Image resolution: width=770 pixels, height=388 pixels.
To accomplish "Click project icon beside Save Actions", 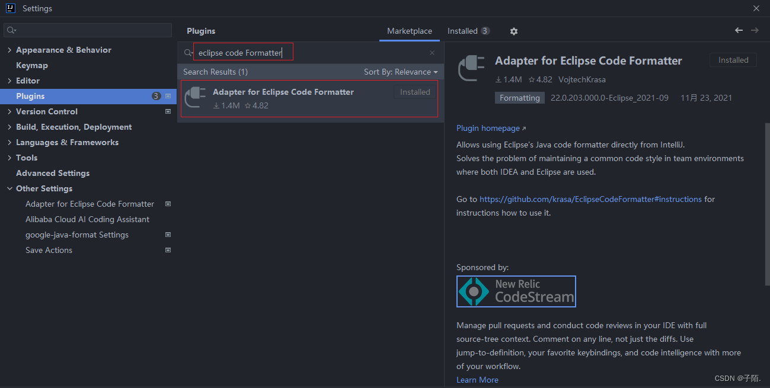I will 168,250.
